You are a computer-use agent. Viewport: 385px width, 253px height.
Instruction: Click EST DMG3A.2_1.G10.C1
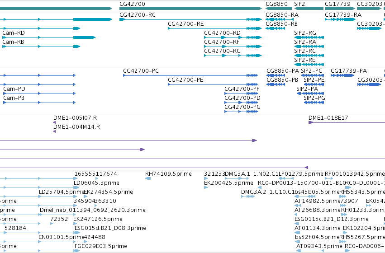pos(268,192)
